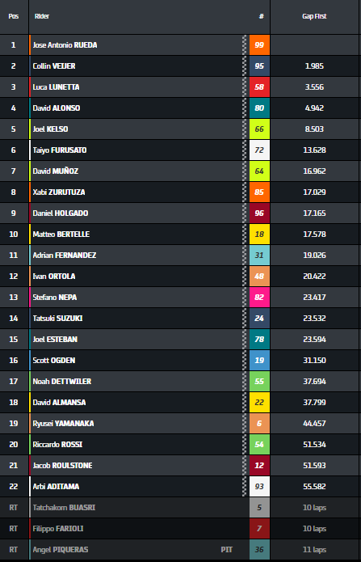
Task: Select the blue number 19 badge
Action: coord(259,360)
